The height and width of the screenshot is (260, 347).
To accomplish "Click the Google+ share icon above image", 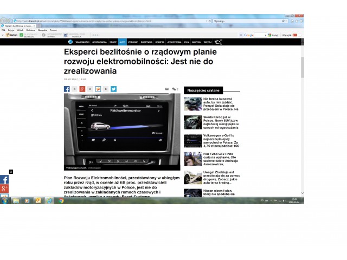I will [x=82, y=89].
